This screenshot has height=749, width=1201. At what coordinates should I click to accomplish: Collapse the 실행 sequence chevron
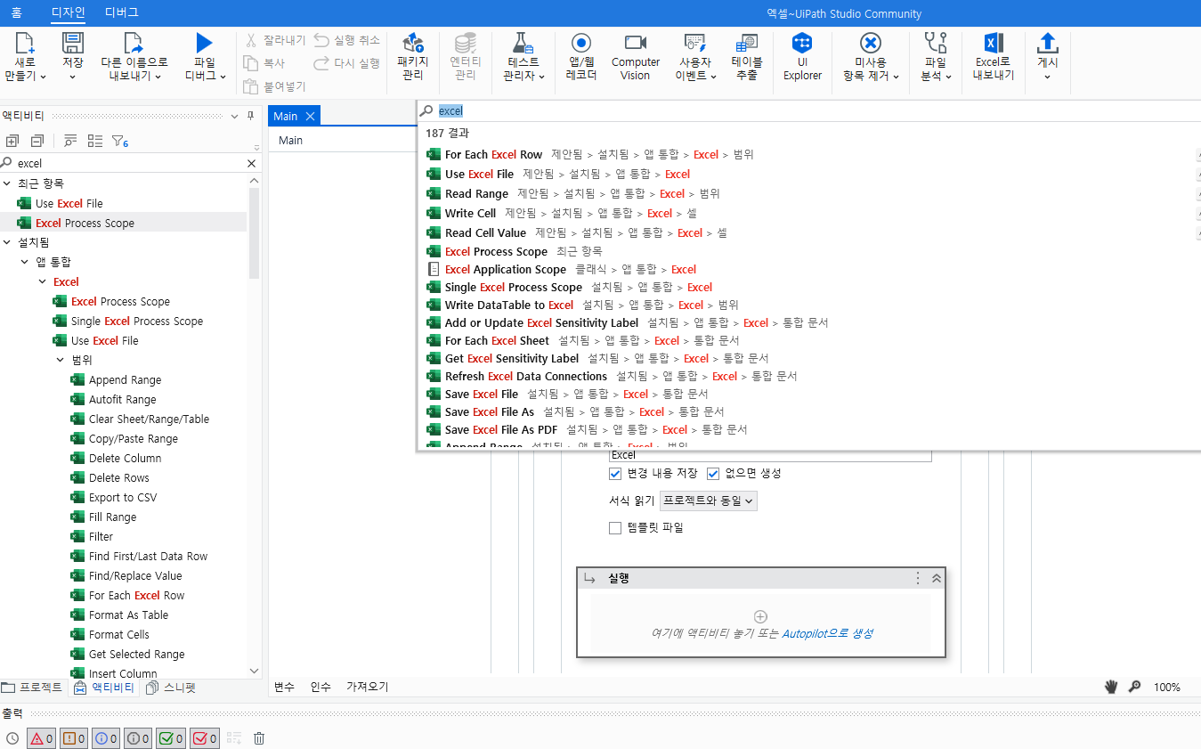click(937, 578)
